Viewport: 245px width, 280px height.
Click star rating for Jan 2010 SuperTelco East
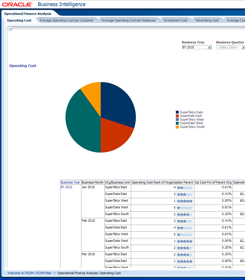pos(185,188)
